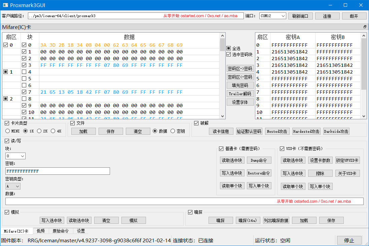Click the 验证默认密码 button
Screen dimensions: 369x246
click(249, 131)
